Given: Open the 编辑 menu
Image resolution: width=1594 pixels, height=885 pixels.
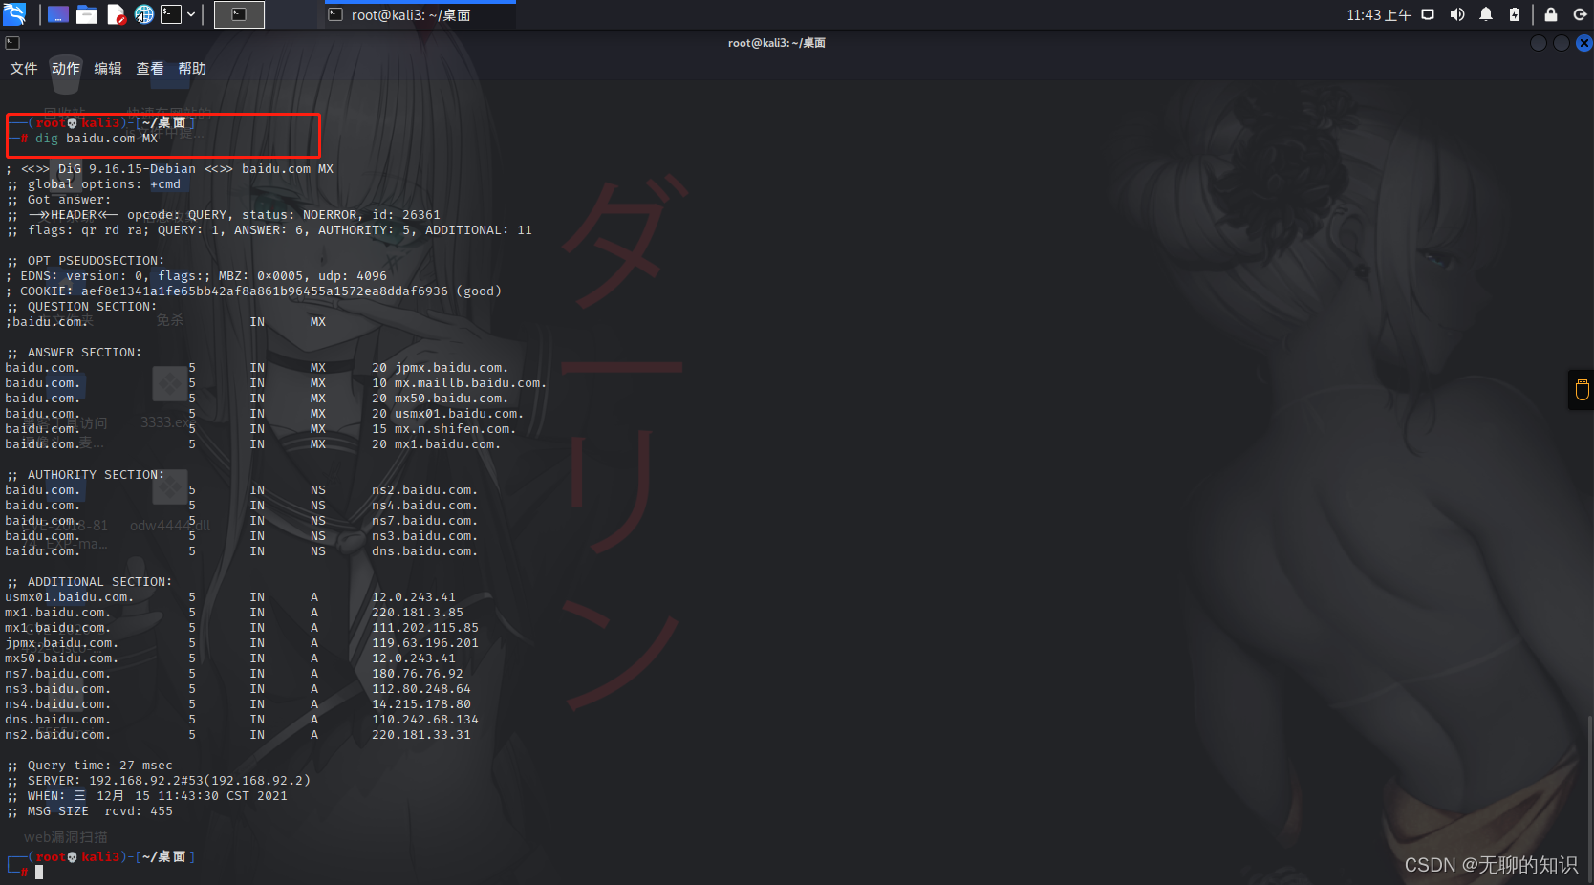Looking at the screenshot, I should [x=108, y=69].
